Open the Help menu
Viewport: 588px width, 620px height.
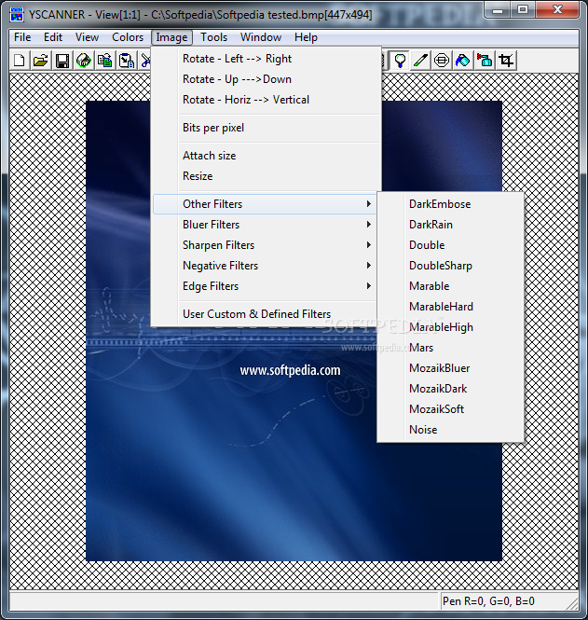(x=306, y=37)
